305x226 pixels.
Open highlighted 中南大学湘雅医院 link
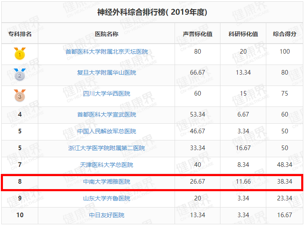click(106, 182)
